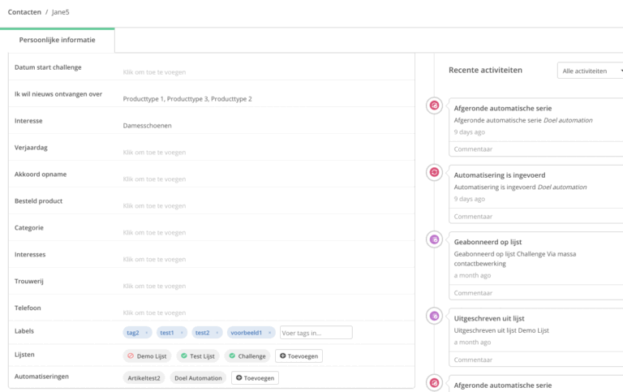The width and height of the screenshot is (623, 392).
Task: Open the Alle activiteiten filter dropdown
Action: pos(591,71)
